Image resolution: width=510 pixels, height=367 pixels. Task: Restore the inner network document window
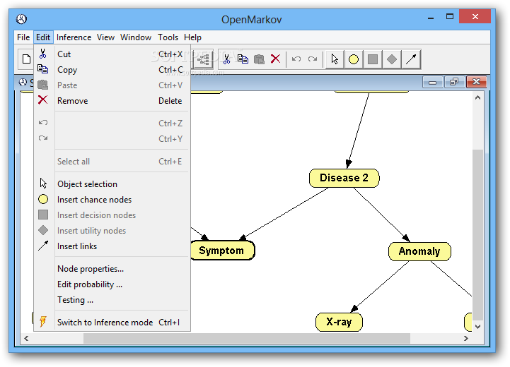click(x=454, y=82)
